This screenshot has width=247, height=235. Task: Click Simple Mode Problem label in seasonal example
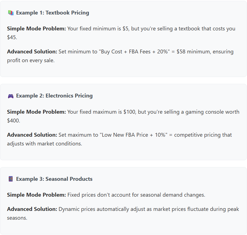point(36,195)
